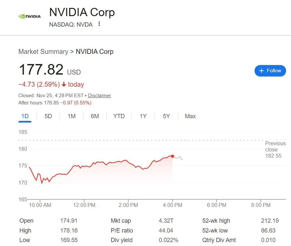This screenshot has width=291, height=246.
Task: Click the NVIDIA logo icon
Action: point(30,16)
